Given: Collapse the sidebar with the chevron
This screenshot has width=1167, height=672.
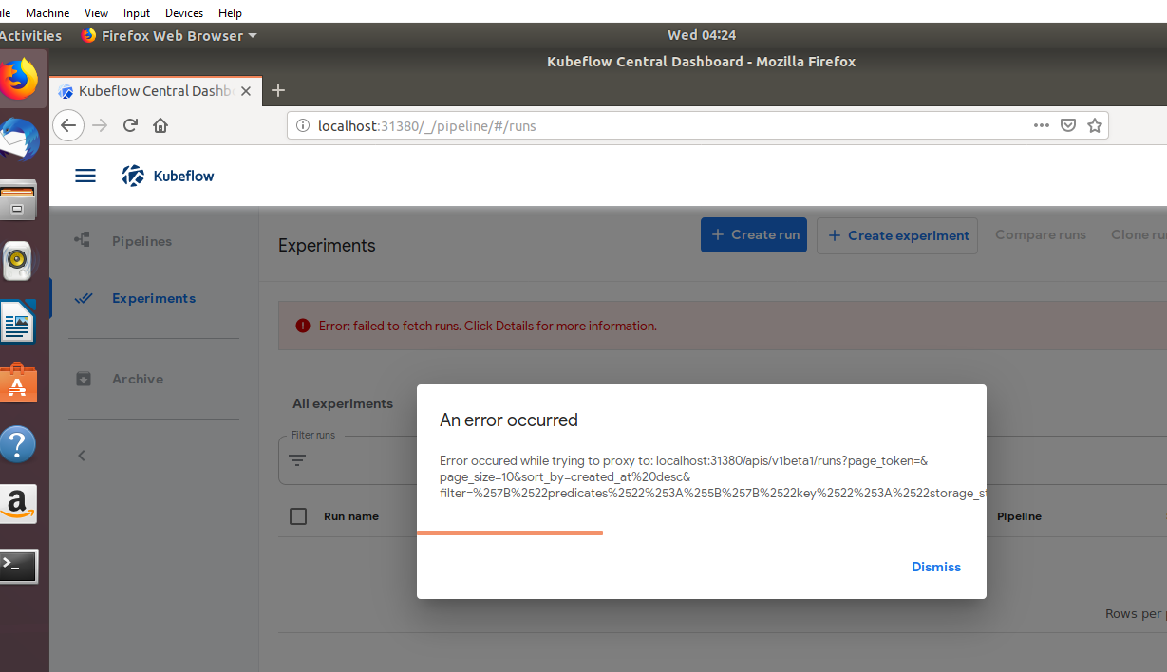Looking at the screenshot, I should tap(81, 455).
